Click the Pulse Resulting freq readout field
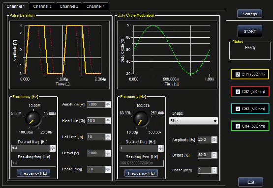The width and height of the screenshot is (273, 188). (33, 163)
